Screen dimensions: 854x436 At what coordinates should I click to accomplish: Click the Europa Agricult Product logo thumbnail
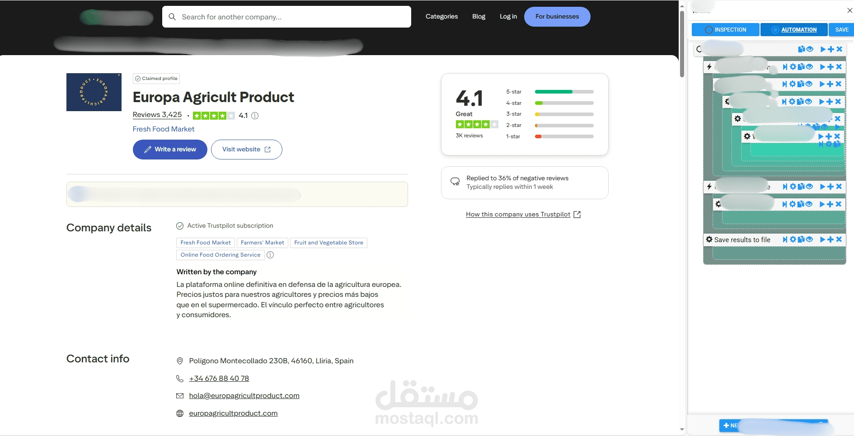94,92
